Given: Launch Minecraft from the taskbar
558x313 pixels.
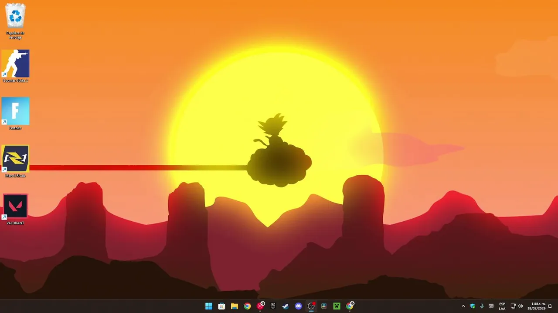Looking at the screenshot, I should [337, 306].
